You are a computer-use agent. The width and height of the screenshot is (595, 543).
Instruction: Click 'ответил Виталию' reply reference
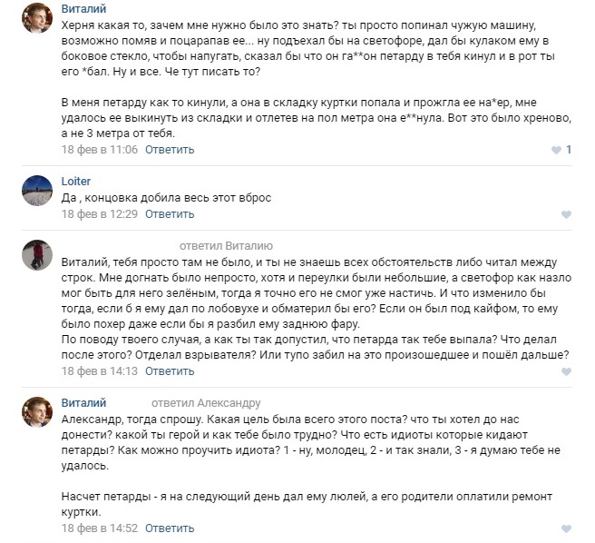click(x=226, y=246)
